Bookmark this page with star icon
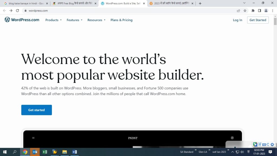The height and width of the screenshot is (156, 277). (x=245, y=11)
